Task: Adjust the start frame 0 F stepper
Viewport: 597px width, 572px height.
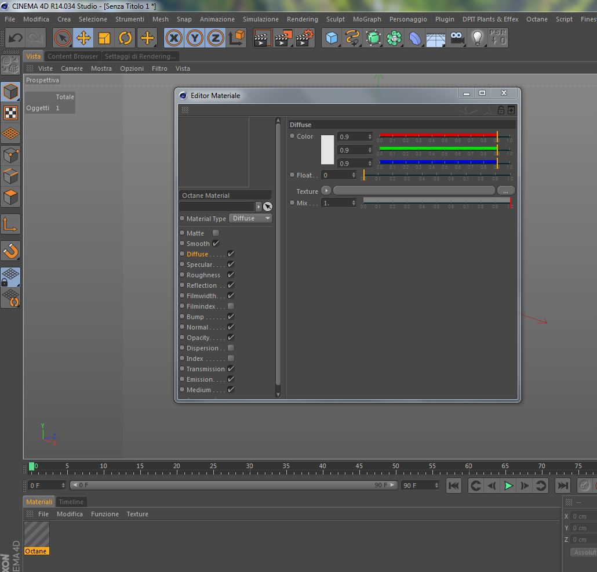Action: click(x=63, y=485)
